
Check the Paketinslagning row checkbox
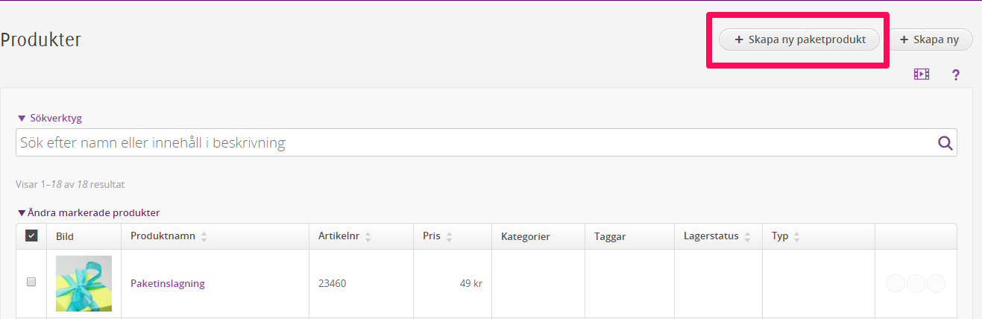(x=31, y=282)
